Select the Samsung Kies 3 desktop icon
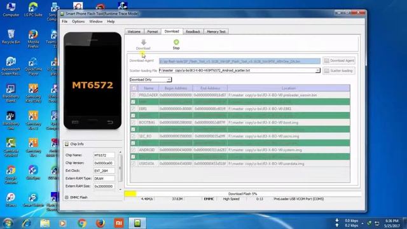 33,121
